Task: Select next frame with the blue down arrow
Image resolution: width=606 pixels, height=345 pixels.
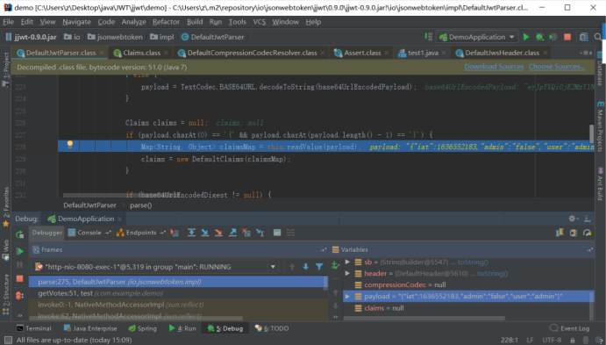Action: click(x=306, y=267)
